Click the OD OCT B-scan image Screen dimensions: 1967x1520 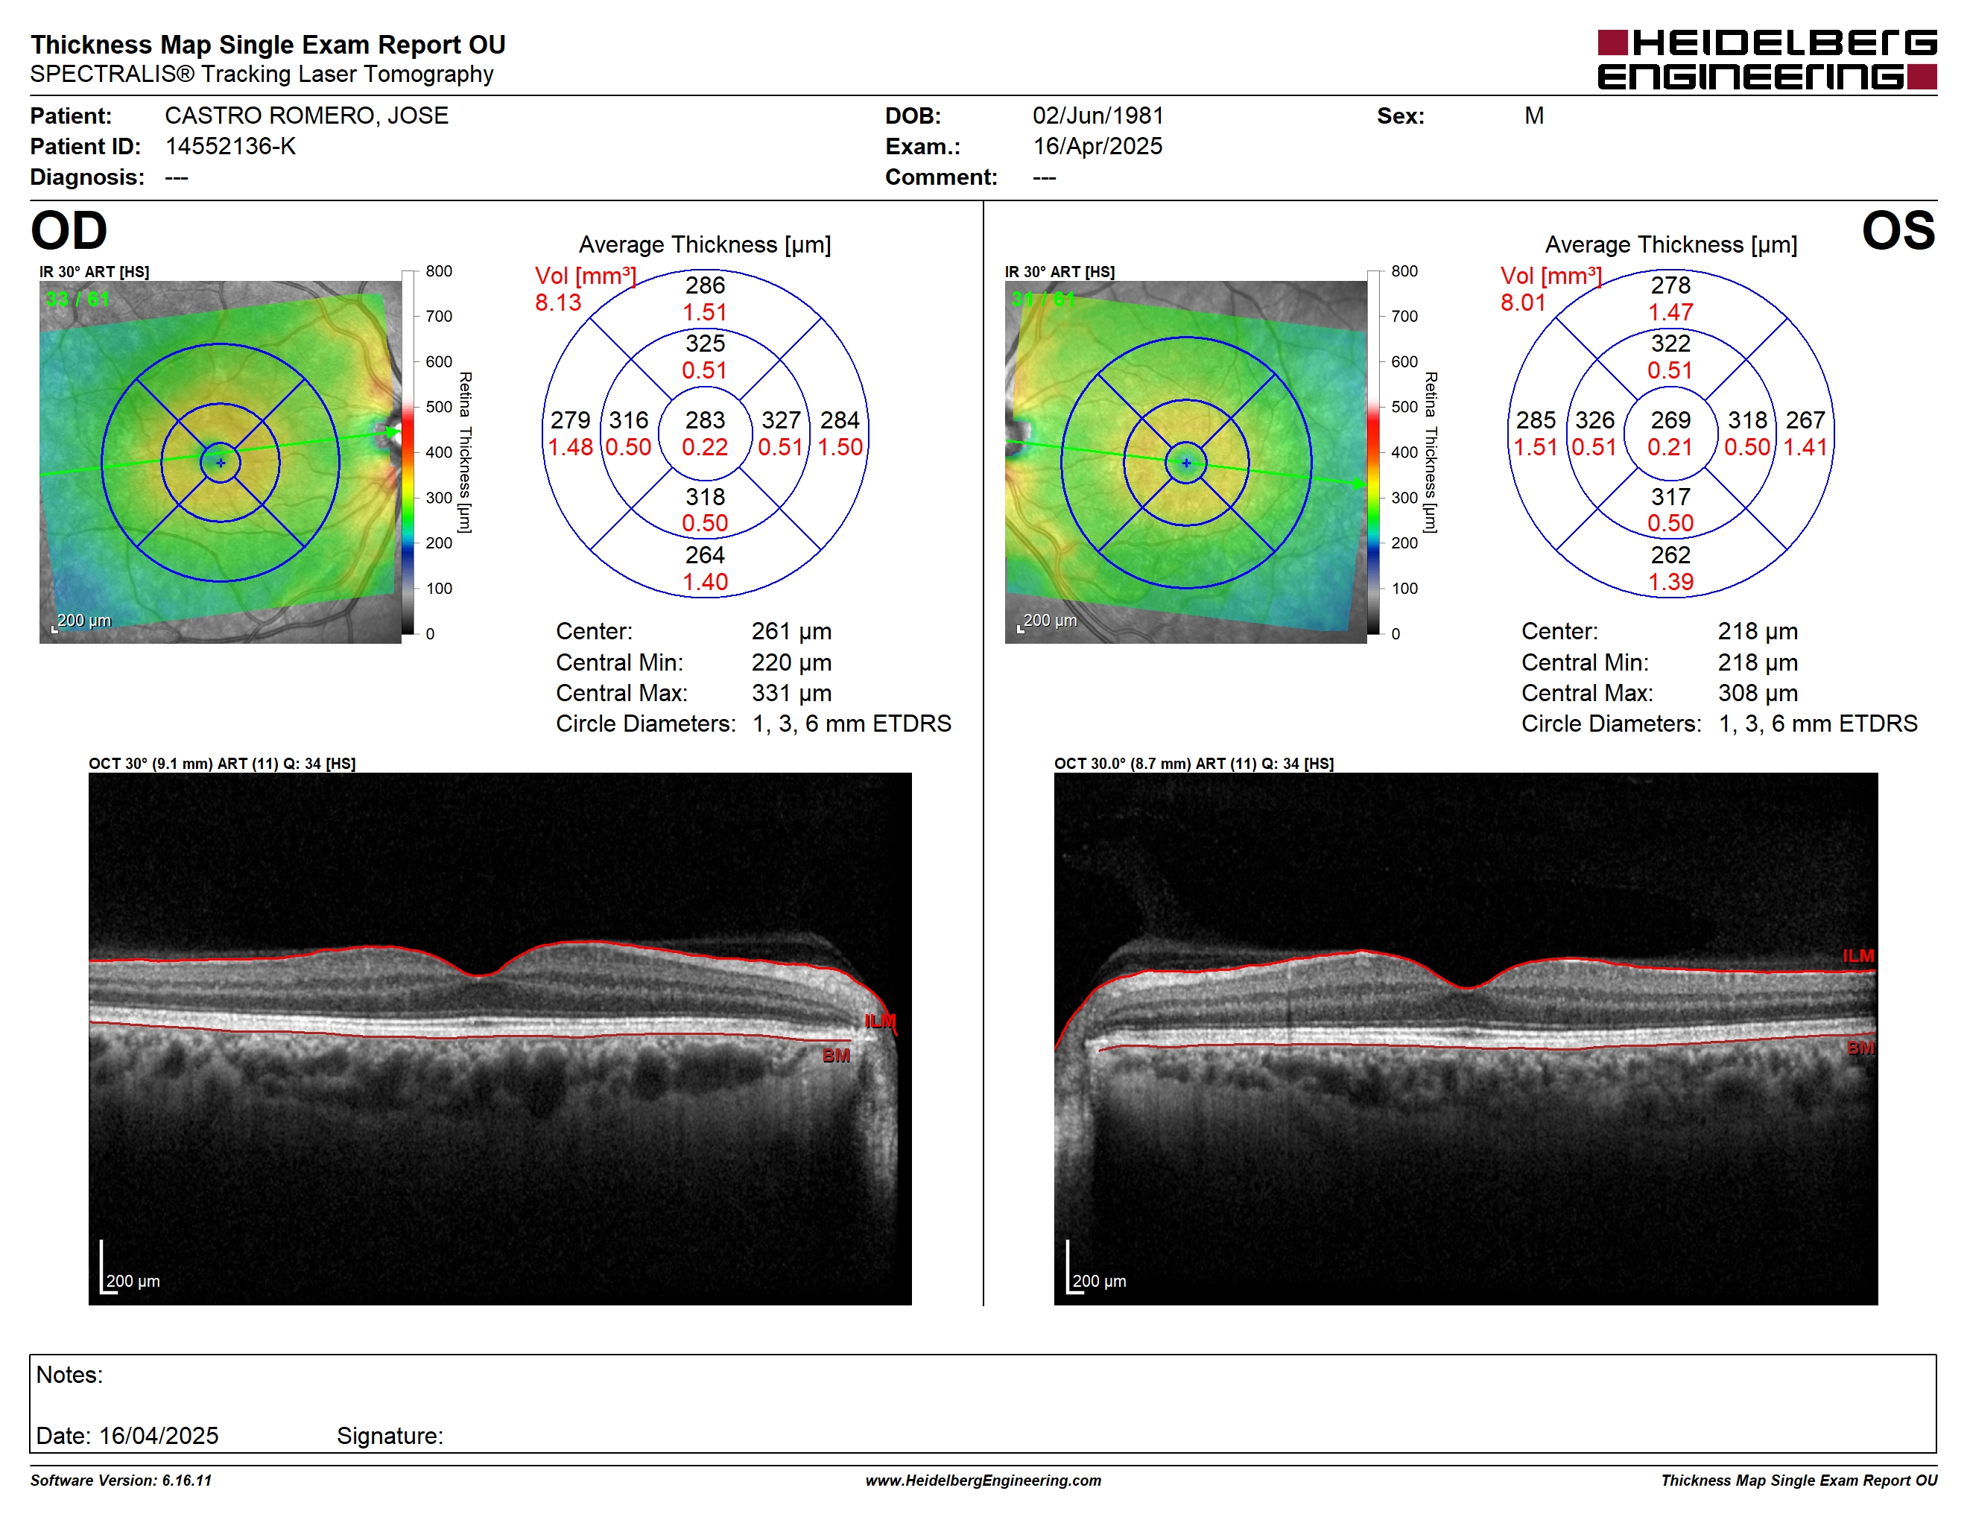coord(500,1038)
